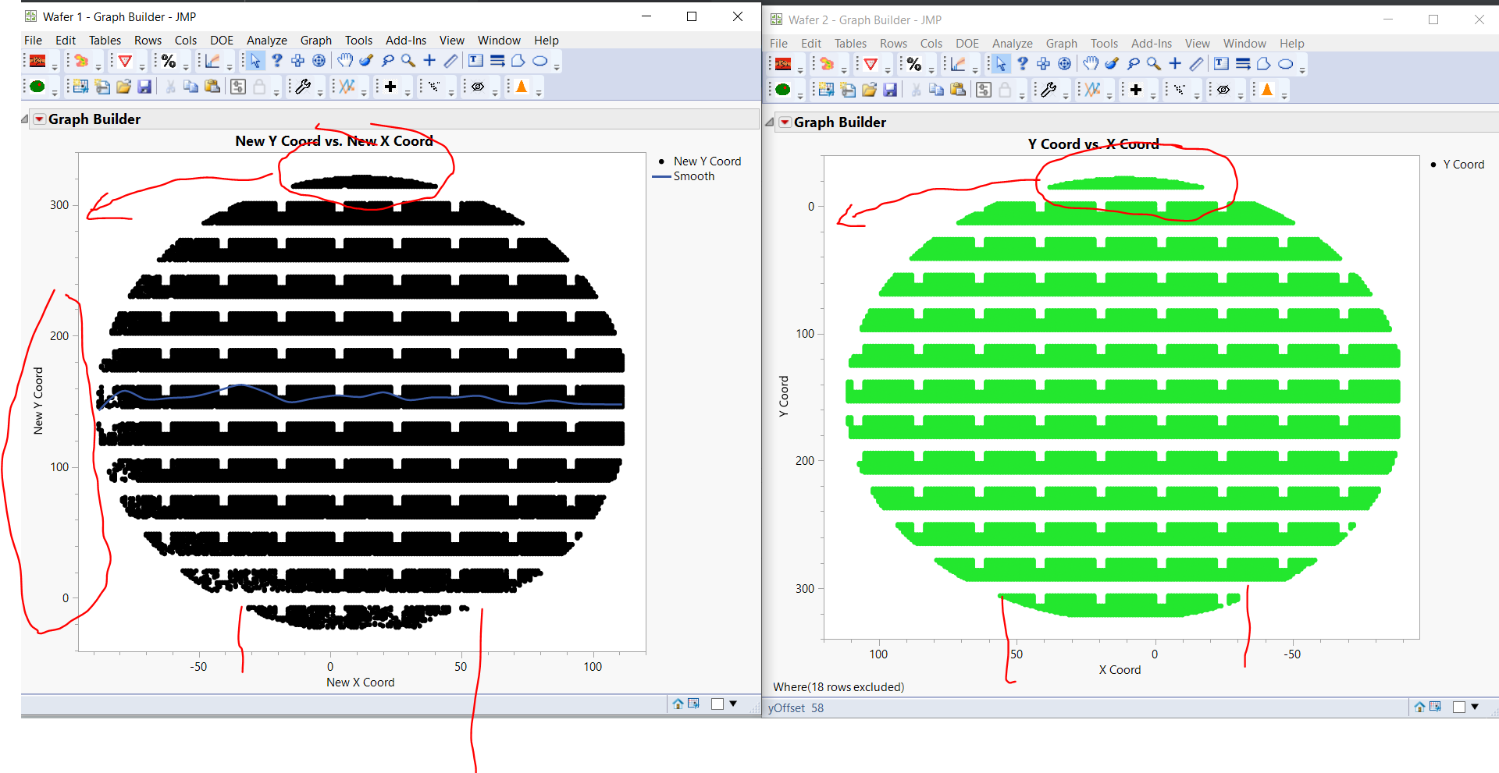Click the save icon in Wafer 2 toolbar
The image size is (1499, 773).
pyautogui.click(x=890, y=90)
